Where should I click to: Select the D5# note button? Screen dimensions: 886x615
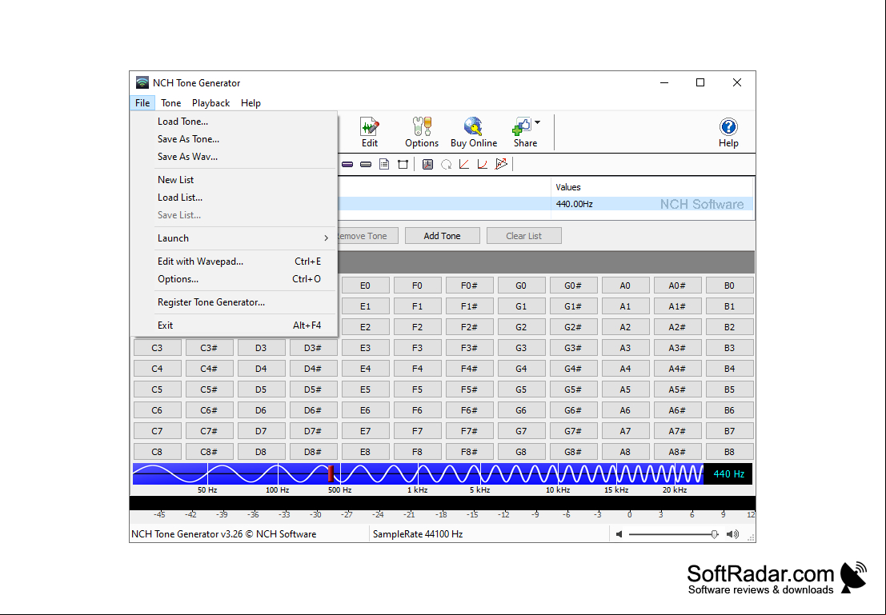tap(313, 389)
